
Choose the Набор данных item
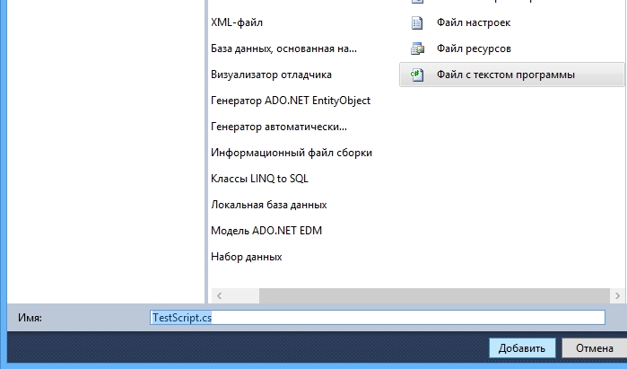246,257
